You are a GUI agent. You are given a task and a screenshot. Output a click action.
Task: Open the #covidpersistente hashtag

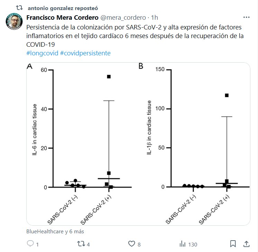point(83,53)
